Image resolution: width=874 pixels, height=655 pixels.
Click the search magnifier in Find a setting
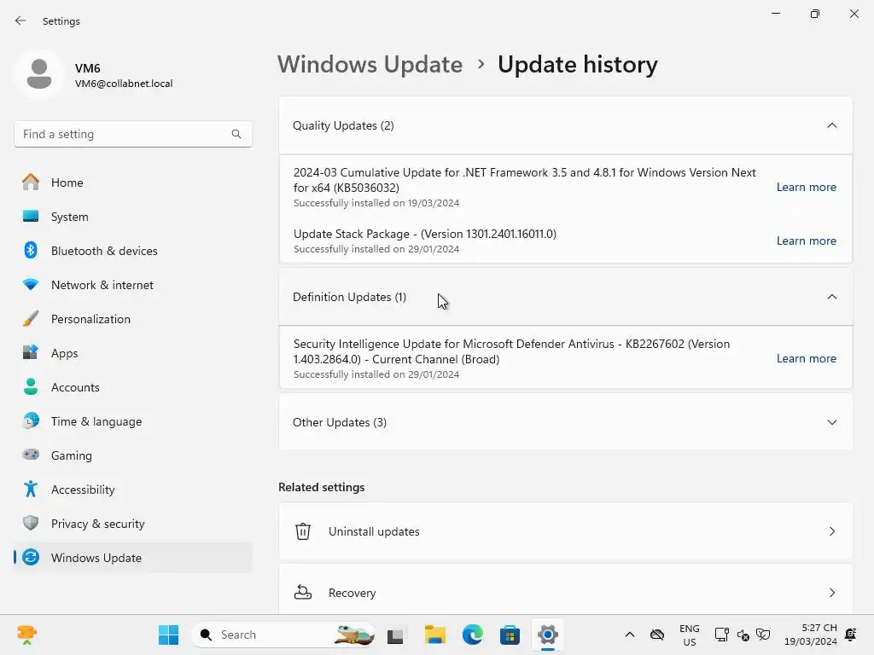236,134
